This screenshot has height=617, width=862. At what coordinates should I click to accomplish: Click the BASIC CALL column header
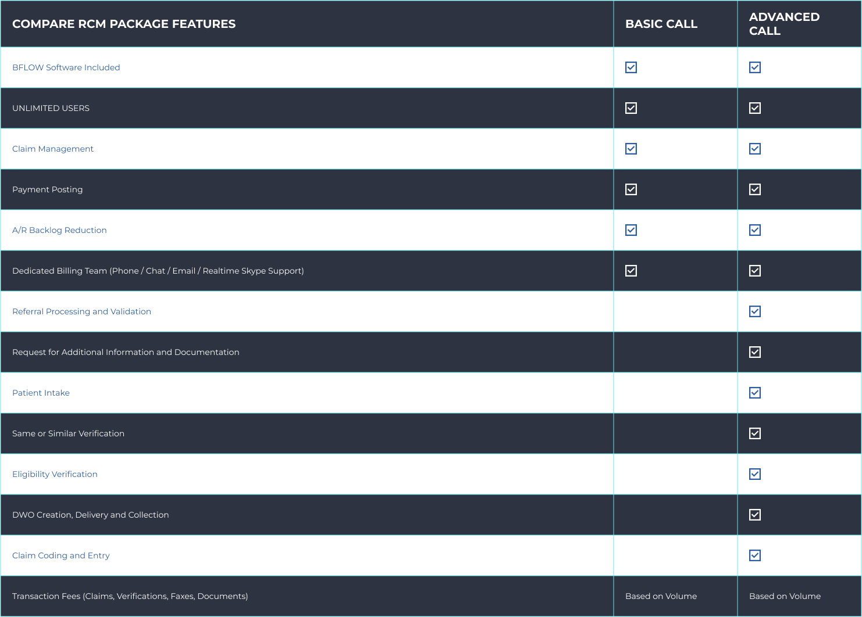661,24
